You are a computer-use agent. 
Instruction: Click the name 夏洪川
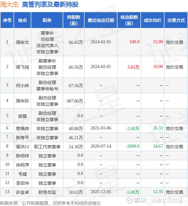pyautogui.click(x=23, y=147)
